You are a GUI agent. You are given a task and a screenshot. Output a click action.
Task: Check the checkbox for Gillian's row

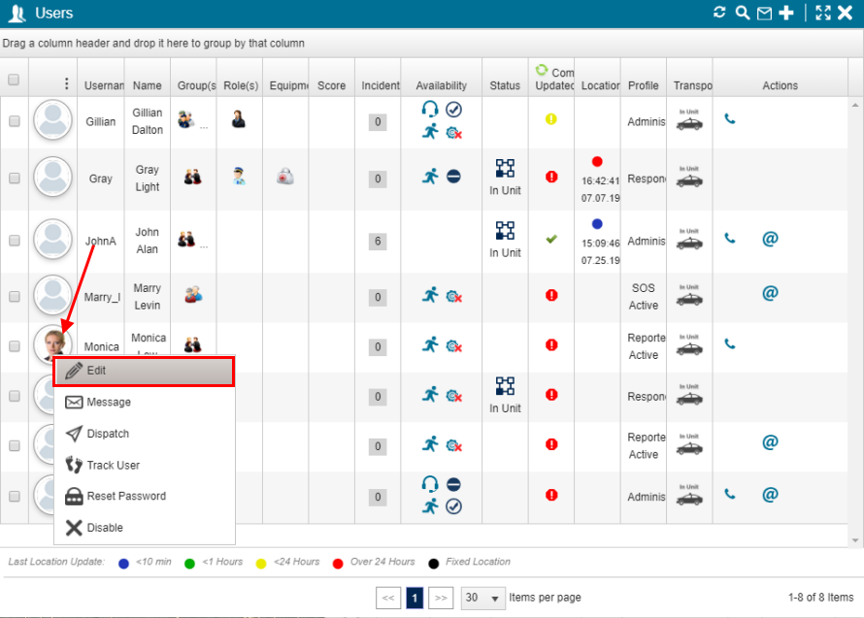click(14, 121)
